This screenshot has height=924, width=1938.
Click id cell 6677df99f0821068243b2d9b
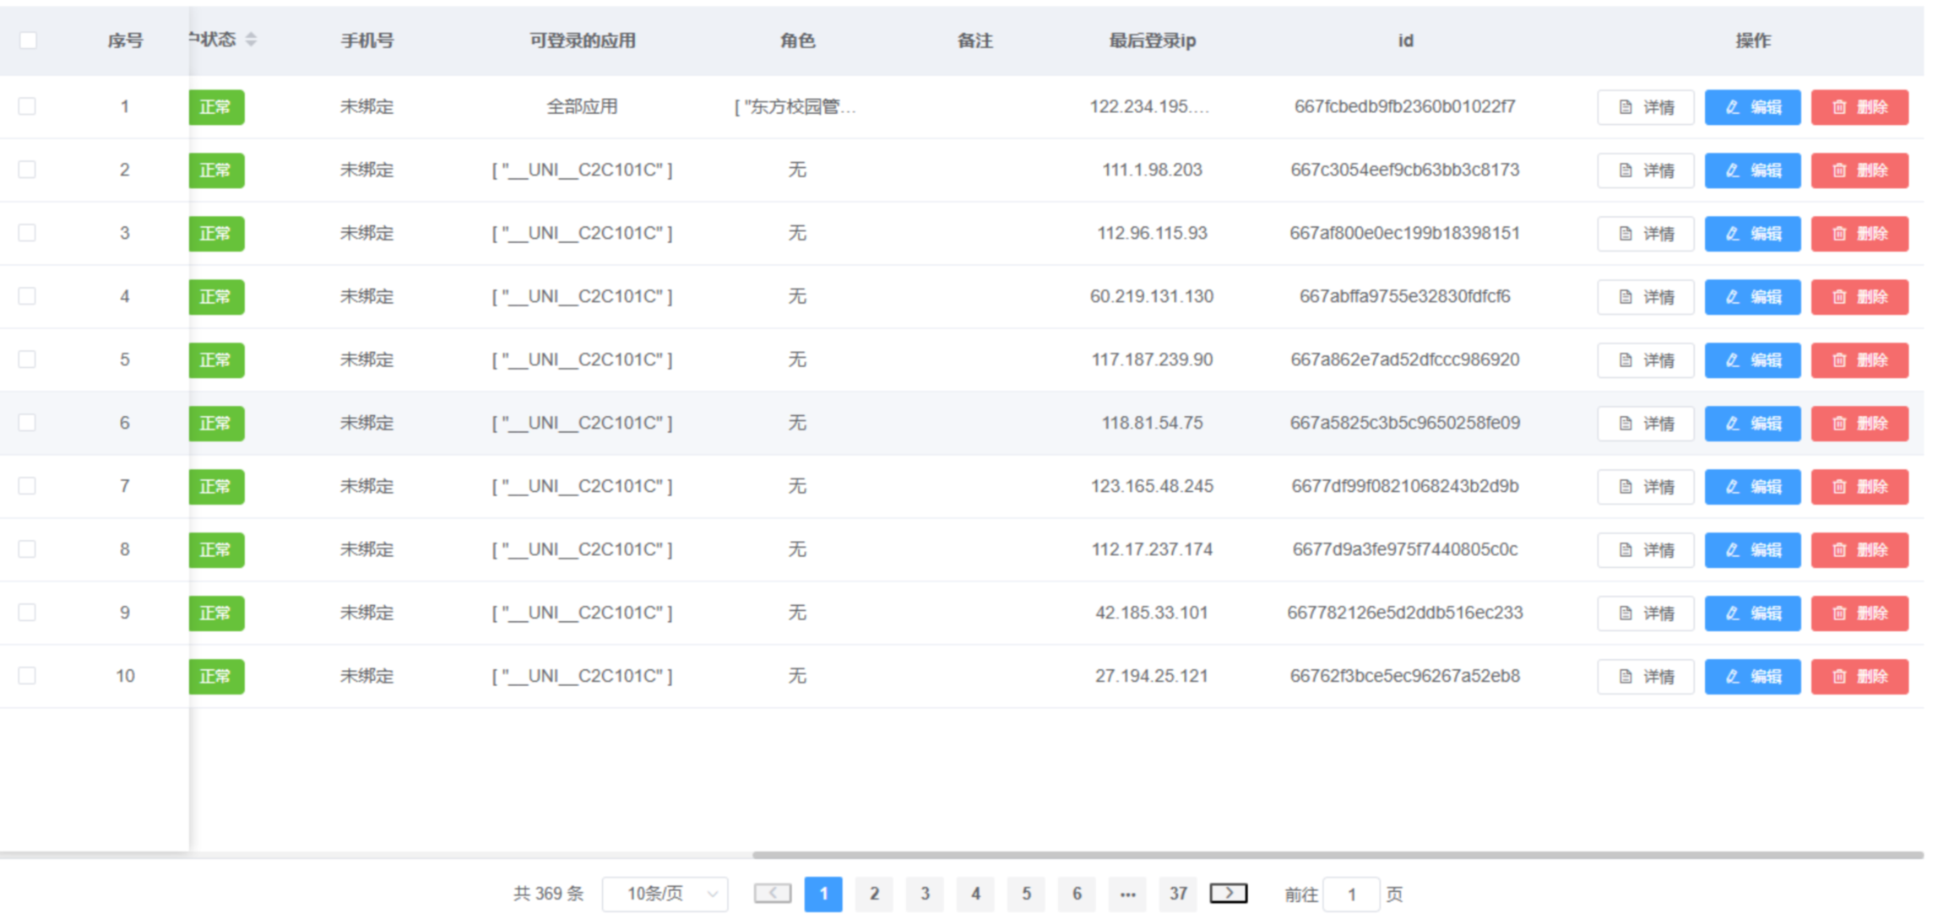click(1404, 486)
